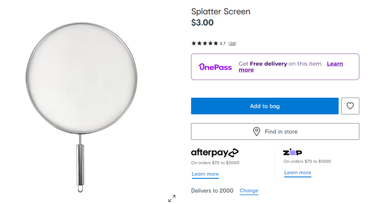Click the five-star rating icons
371x204 pixels.
point(205,43)
